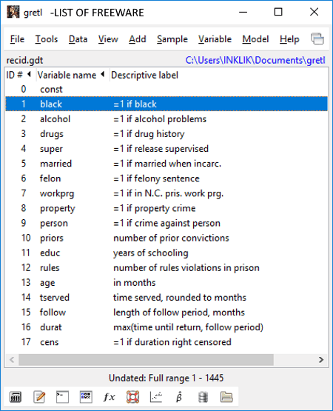The height and width of the screenshot is (411, 333).
Task: Select the alcohol variable row
Action: [166, 119]
